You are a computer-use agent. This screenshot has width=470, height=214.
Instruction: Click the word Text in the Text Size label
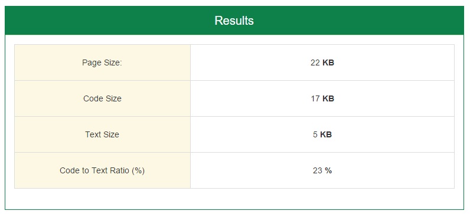click(x=92, y=134)
